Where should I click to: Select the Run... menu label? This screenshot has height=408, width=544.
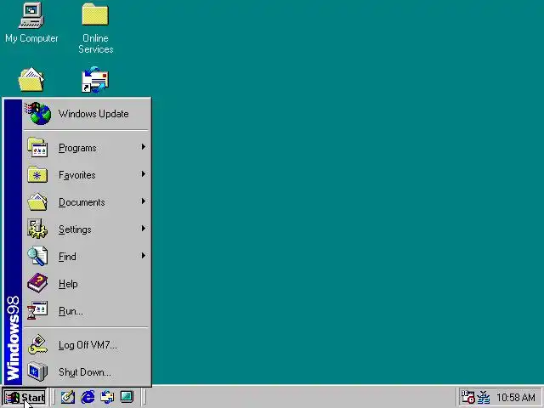(71, 311)
